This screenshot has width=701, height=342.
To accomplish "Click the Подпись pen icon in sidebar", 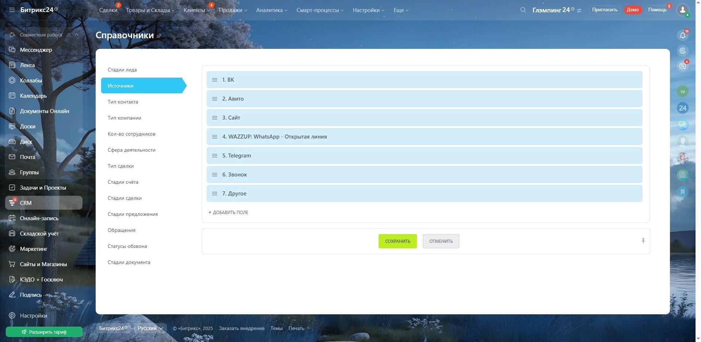I will click(x=12, y=295).
